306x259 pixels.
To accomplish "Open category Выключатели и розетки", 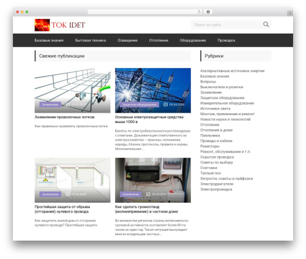I will tap(222, 87).
